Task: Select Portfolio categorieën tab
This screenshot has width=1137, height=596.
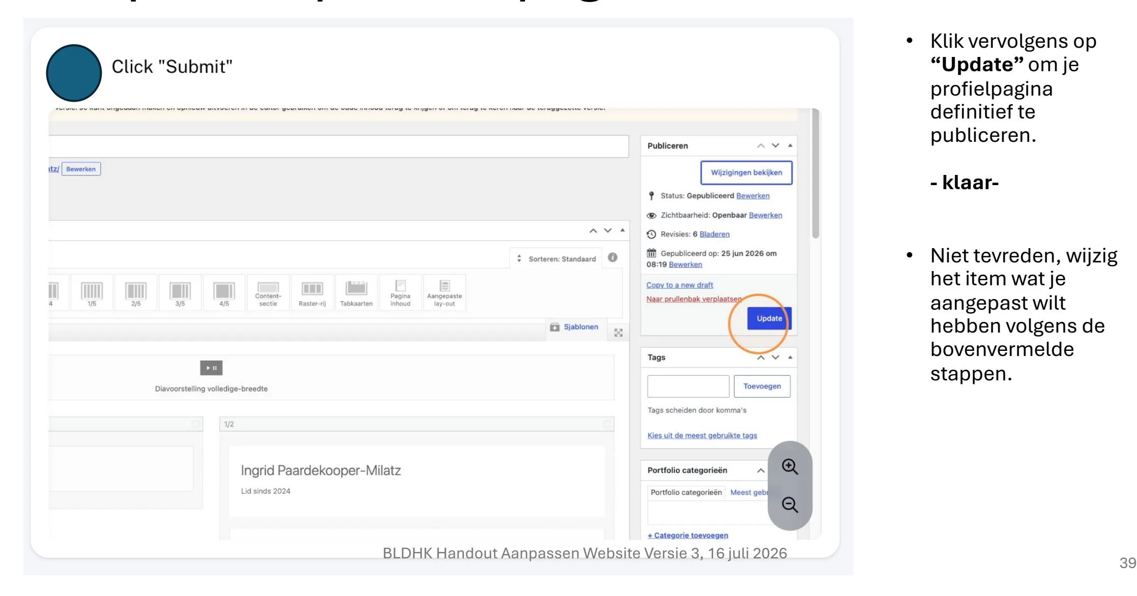Action: 686,492
